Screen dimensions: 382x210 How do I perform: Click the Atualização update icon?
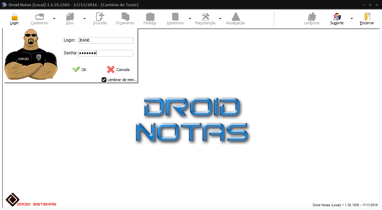click(236, 17)
